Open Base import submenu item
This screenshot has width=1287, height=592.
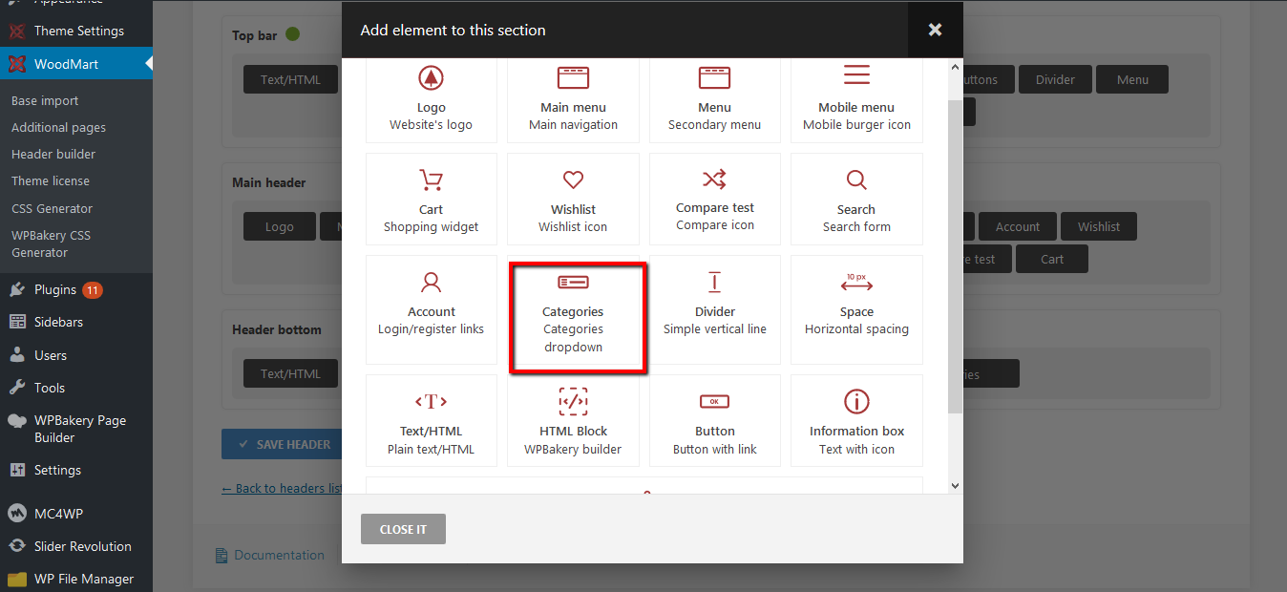[45, 100]
